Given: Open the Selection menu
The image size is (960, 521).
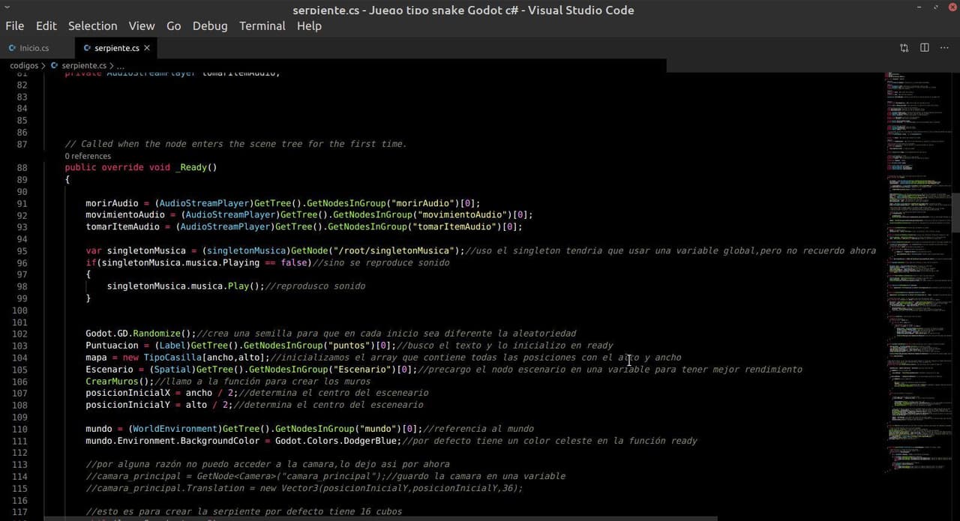Looking at the screenshot, I should tap(92, 25).
